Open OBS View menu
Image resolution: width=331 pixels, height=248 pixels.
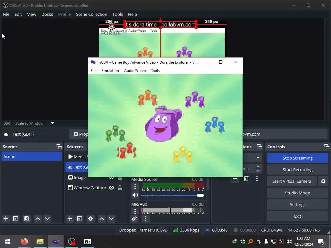click(x=32, y=14)
